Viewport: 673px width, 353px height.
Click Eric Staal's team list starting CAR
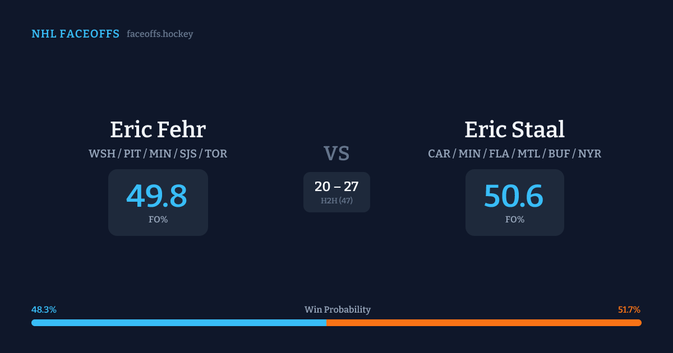point(514,154)
